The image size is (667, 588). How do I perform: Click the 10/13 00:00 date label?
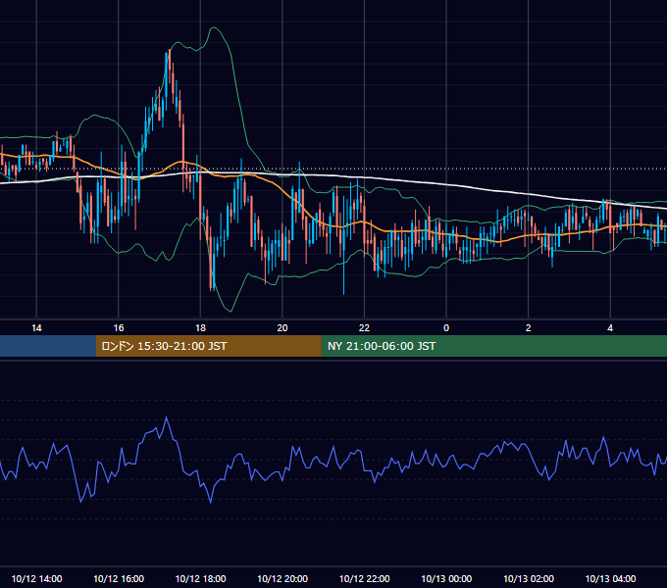tap(446, 578)
